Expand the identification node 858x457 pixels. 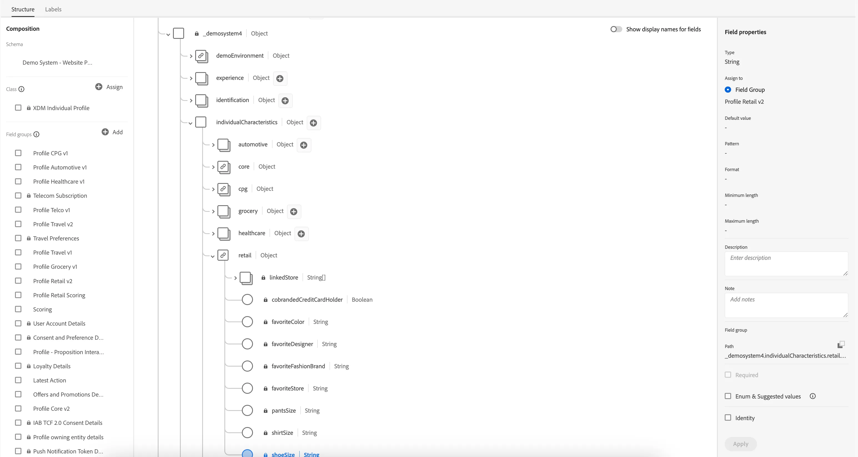point(191,100)
